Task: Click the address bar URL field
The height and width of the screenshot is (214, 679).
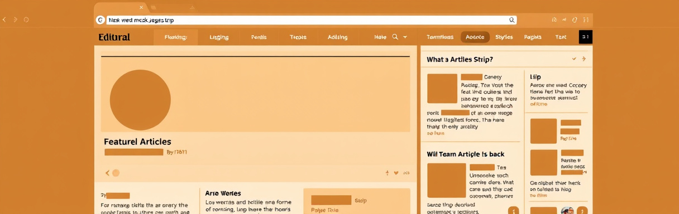Action: 306,20
